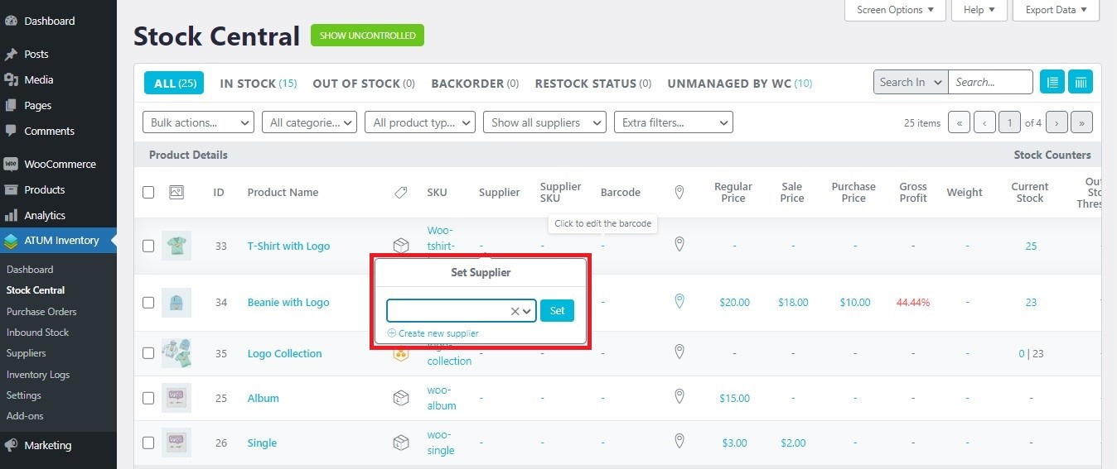
Task: Click the T-Shirt with Logo product thumbnail
Action: [x=176, y=246]
